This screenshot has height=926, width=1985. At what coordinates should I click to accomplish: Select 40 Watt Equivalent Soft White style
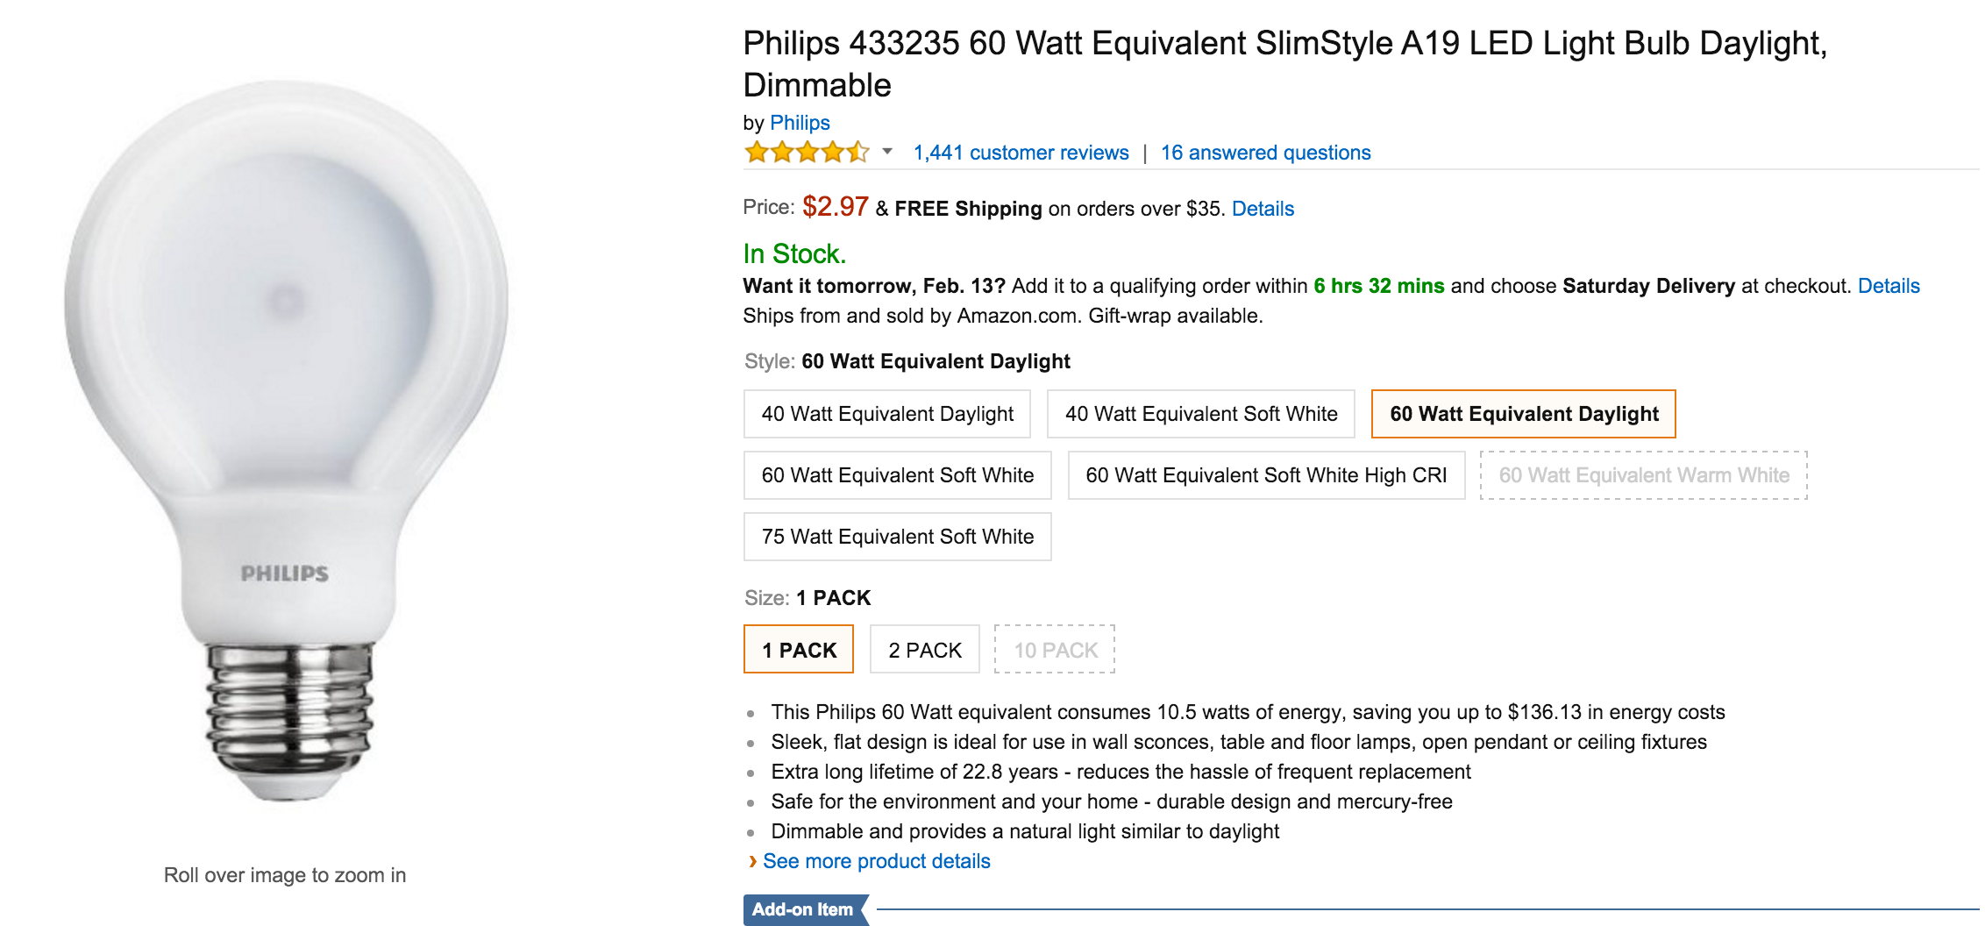(x=1200, y=414)
